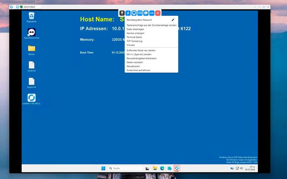Click the left tray icon on remote taskbar

tap(232, 168)
